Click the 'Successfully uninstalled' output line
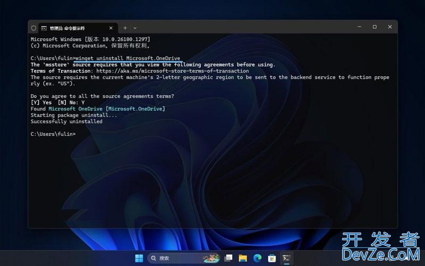The image size is (425, 266). click(x=66, y=121)
